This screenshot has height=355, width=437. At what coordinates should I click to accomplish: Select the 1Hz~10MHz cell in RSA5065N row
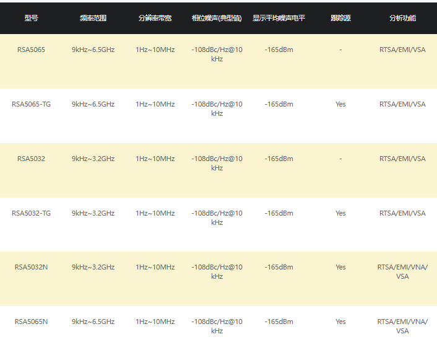click(155, 322)
